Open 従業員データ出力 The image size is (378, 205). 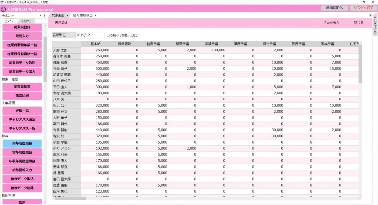[x=22, y=72]
